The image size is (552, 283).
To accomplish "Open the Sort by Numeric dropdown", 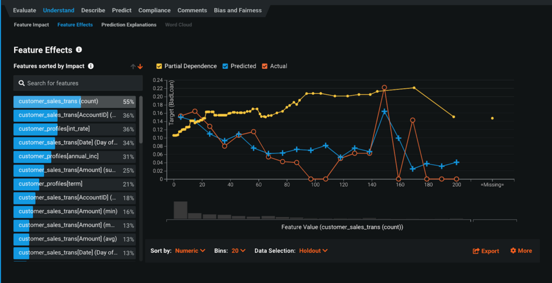I will click(190, 251).
